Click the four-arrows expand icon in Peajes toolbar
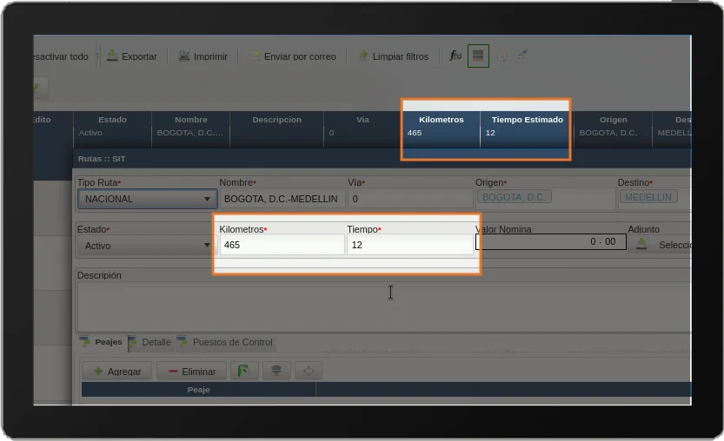 (x=309, y=372)
